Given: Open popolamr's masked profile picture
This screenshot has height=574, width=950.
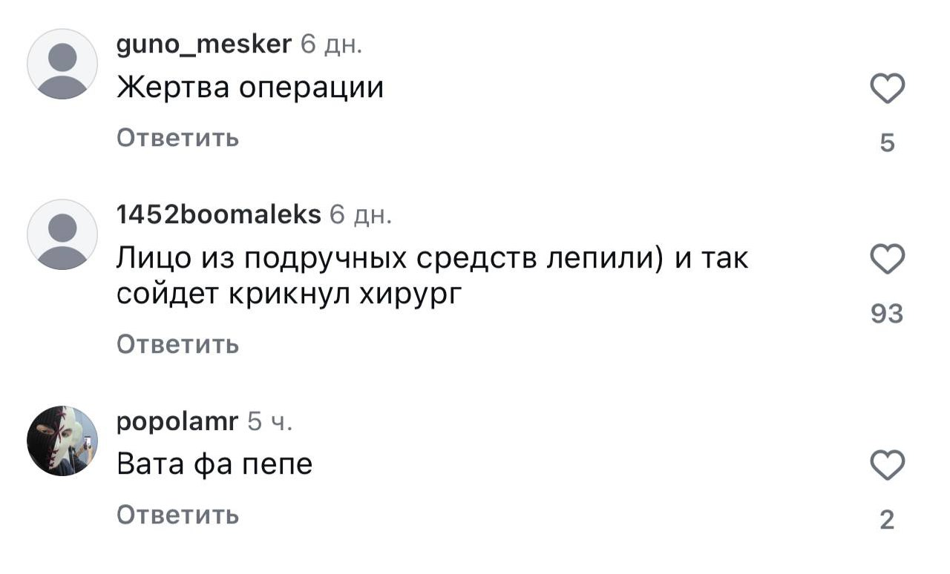Looking at the screenshot, I should tap(62, 441).
